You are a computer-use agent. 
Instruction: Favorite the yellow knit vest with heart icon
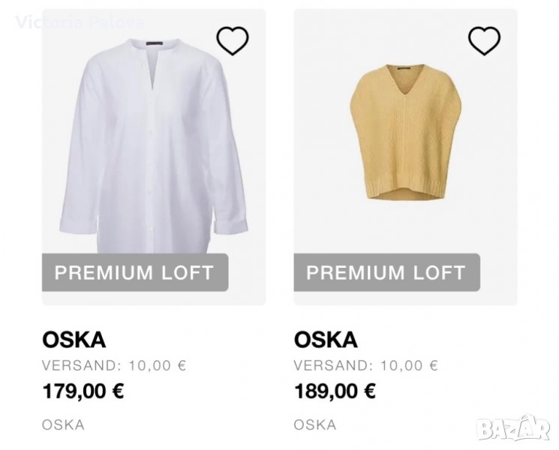[484, 40]
